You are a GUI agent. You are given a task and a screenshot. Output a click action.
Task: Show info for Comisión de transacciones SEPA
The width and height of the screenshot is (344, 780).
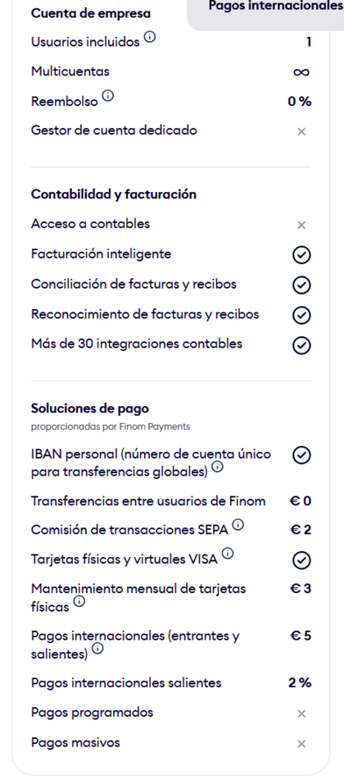(238, 524)
